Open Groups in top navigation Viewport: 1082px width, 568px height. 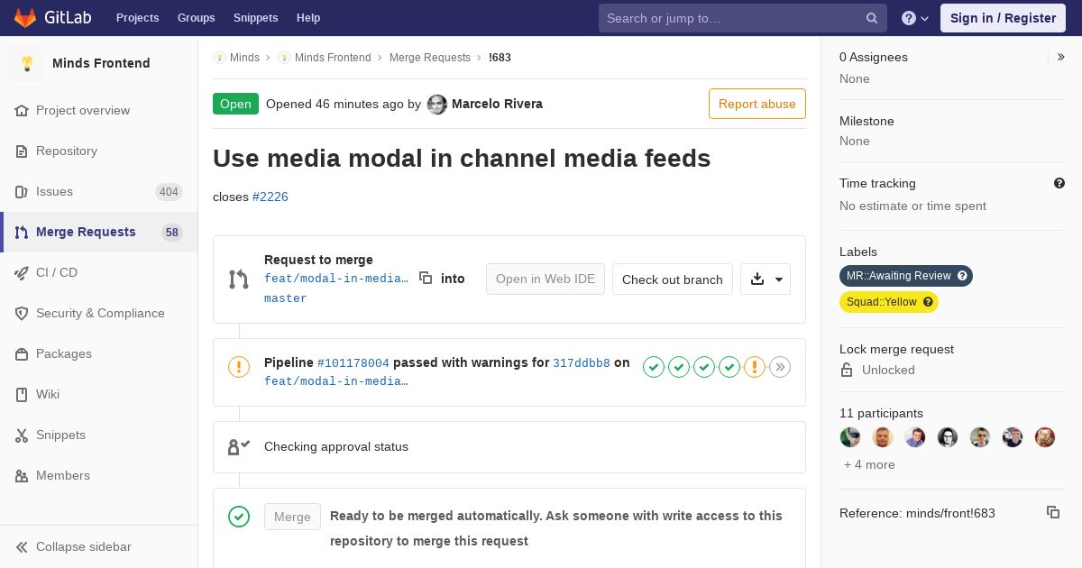[197, 18]
